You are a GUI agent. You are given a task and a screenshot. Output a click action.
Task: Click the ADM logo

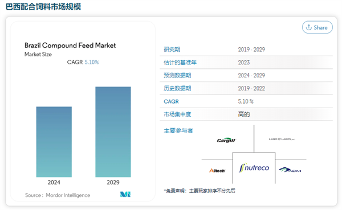click(290, 170)
